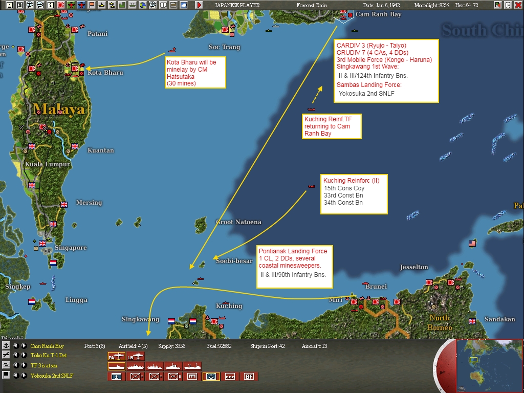Click the single yellow ship toolbar icon

click(102, 5)
